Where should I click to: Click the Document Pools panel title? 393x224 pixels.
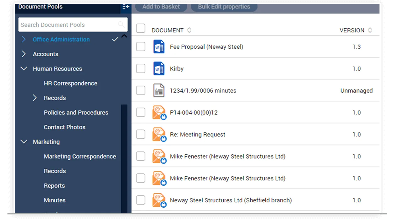pos(40,7)
